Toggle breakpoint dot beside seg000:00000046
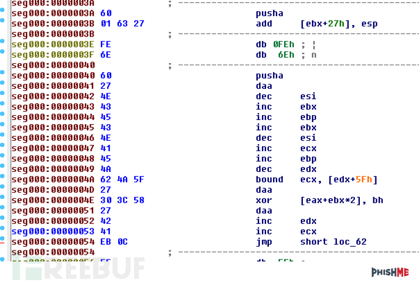 point(2,135)
